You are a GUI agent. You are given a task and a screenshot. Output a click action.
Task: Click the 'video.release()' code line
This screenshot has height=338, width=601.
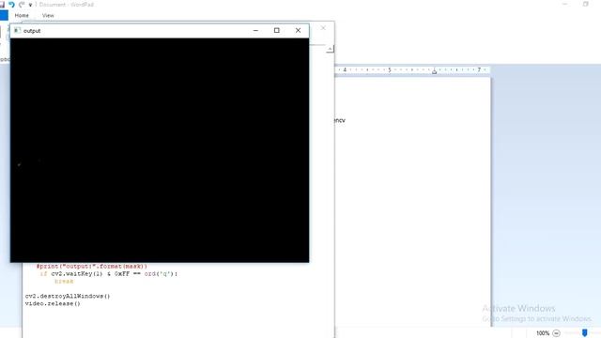[x=53, y=303]
